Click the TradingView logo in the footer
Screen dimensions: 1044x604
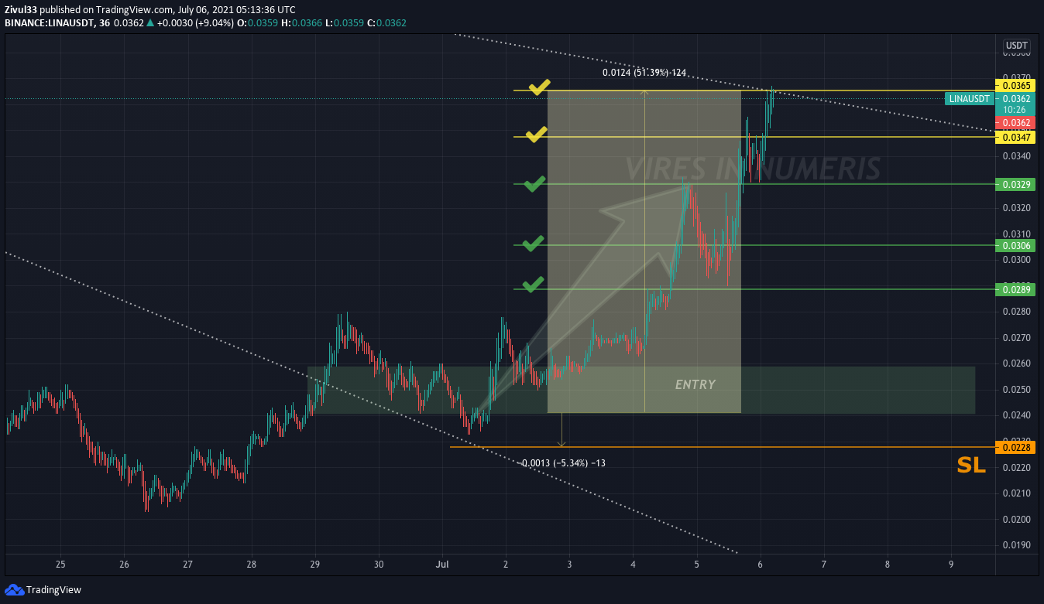click(x=43, y=589)
